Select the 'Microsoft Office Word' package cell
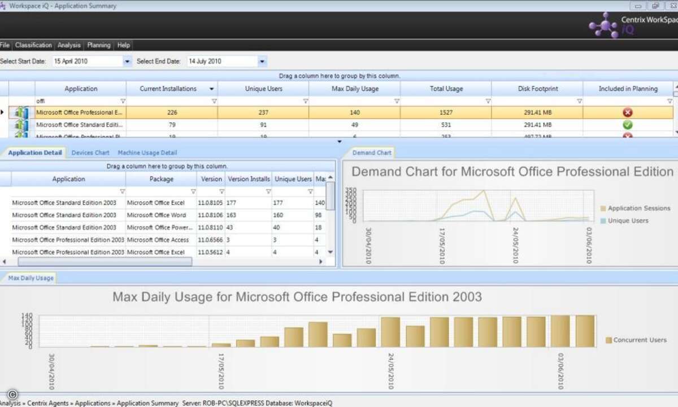The height and width of the screenshot is (407, 678). 161,215
